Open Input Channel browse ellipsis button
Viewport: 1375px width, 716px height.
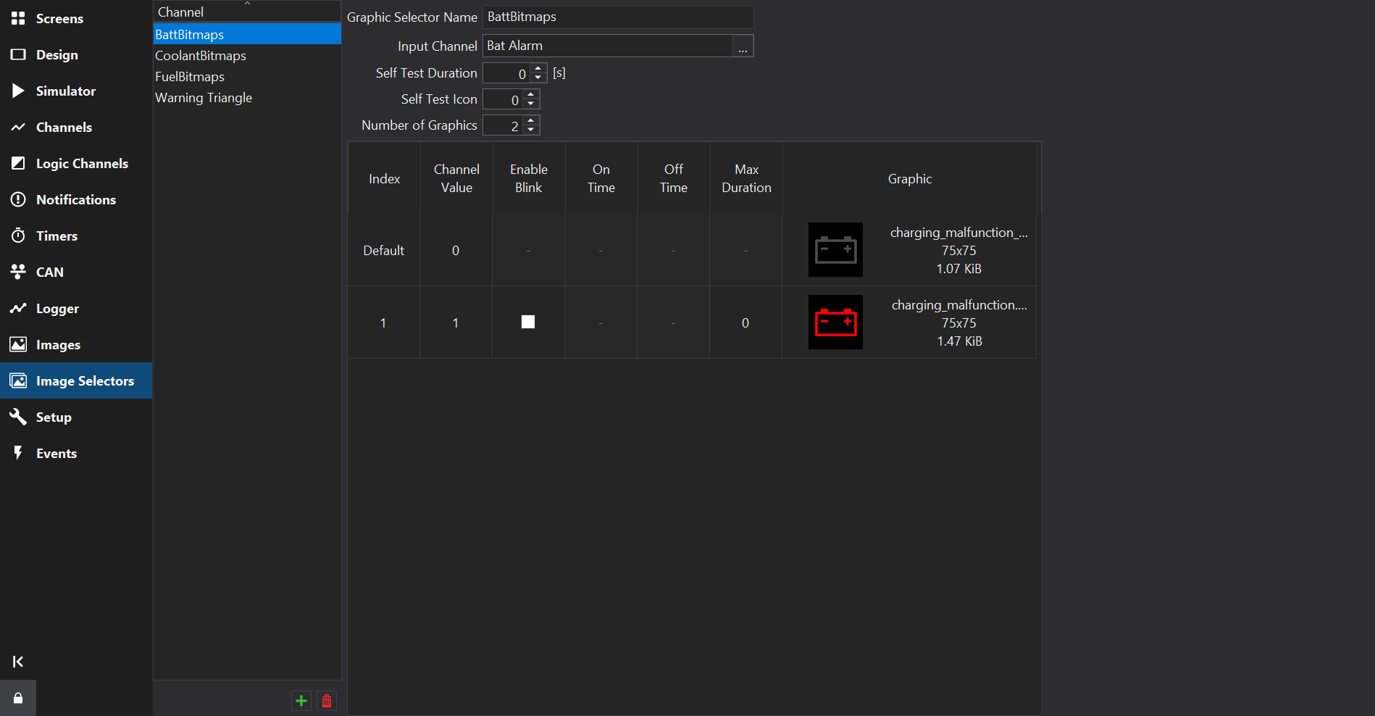[x=743, y=46]
